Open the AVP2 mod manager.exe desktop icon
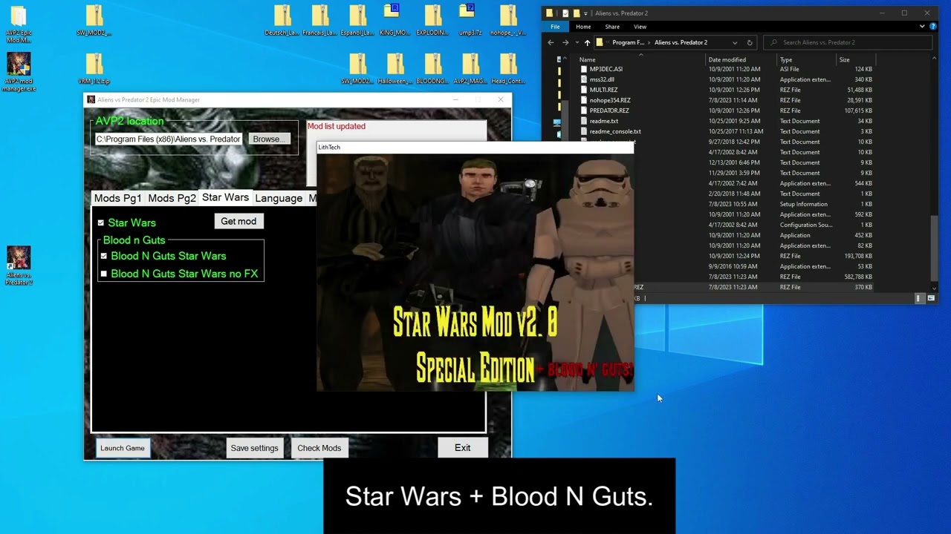 [19, 71]
